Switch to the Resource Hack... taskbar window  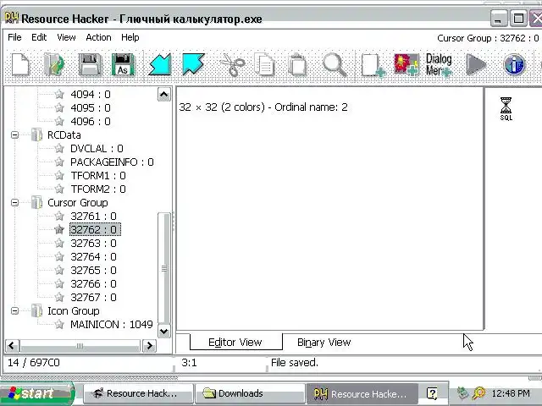coord(137,393)
